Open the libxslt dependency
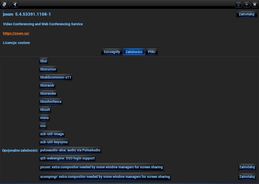The height and width of the screenshot is (184, 259). click(x=45, y=110)
